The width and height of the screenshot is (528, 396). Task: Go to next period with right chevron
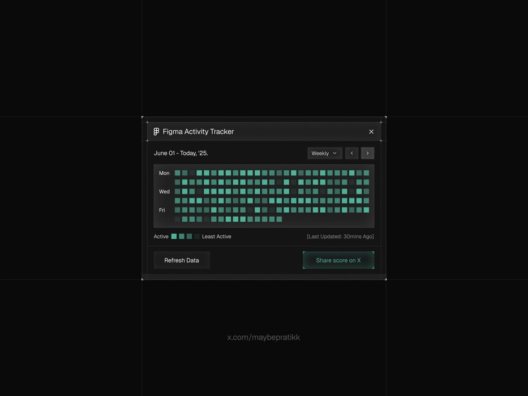367,153
